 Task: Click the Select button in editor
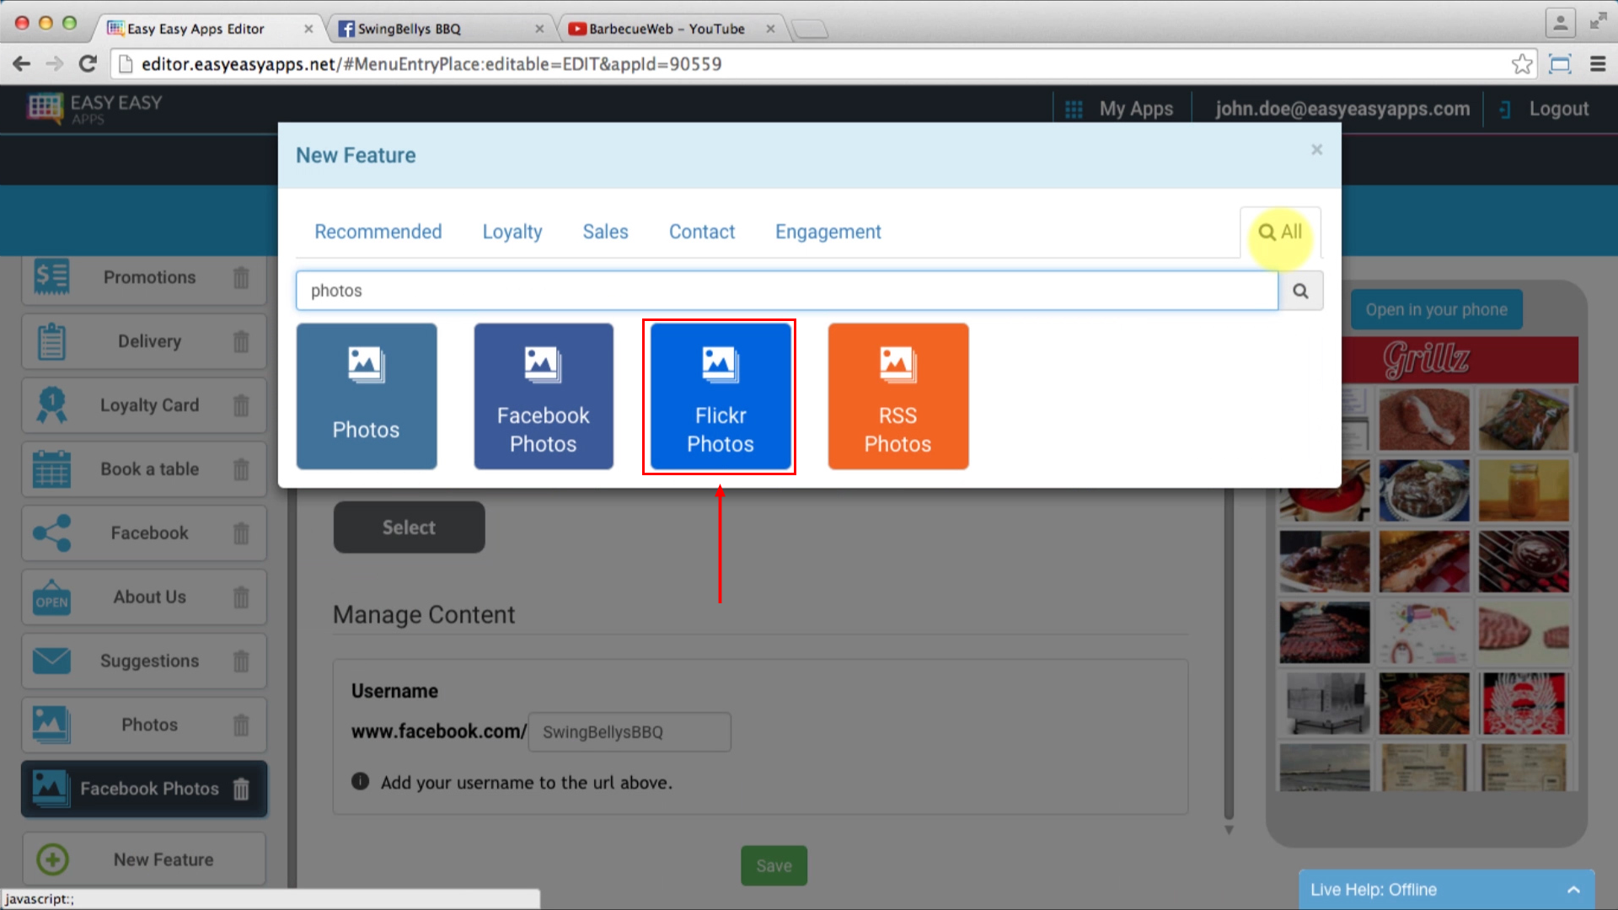pyautogui.click(x=409, y=527)
